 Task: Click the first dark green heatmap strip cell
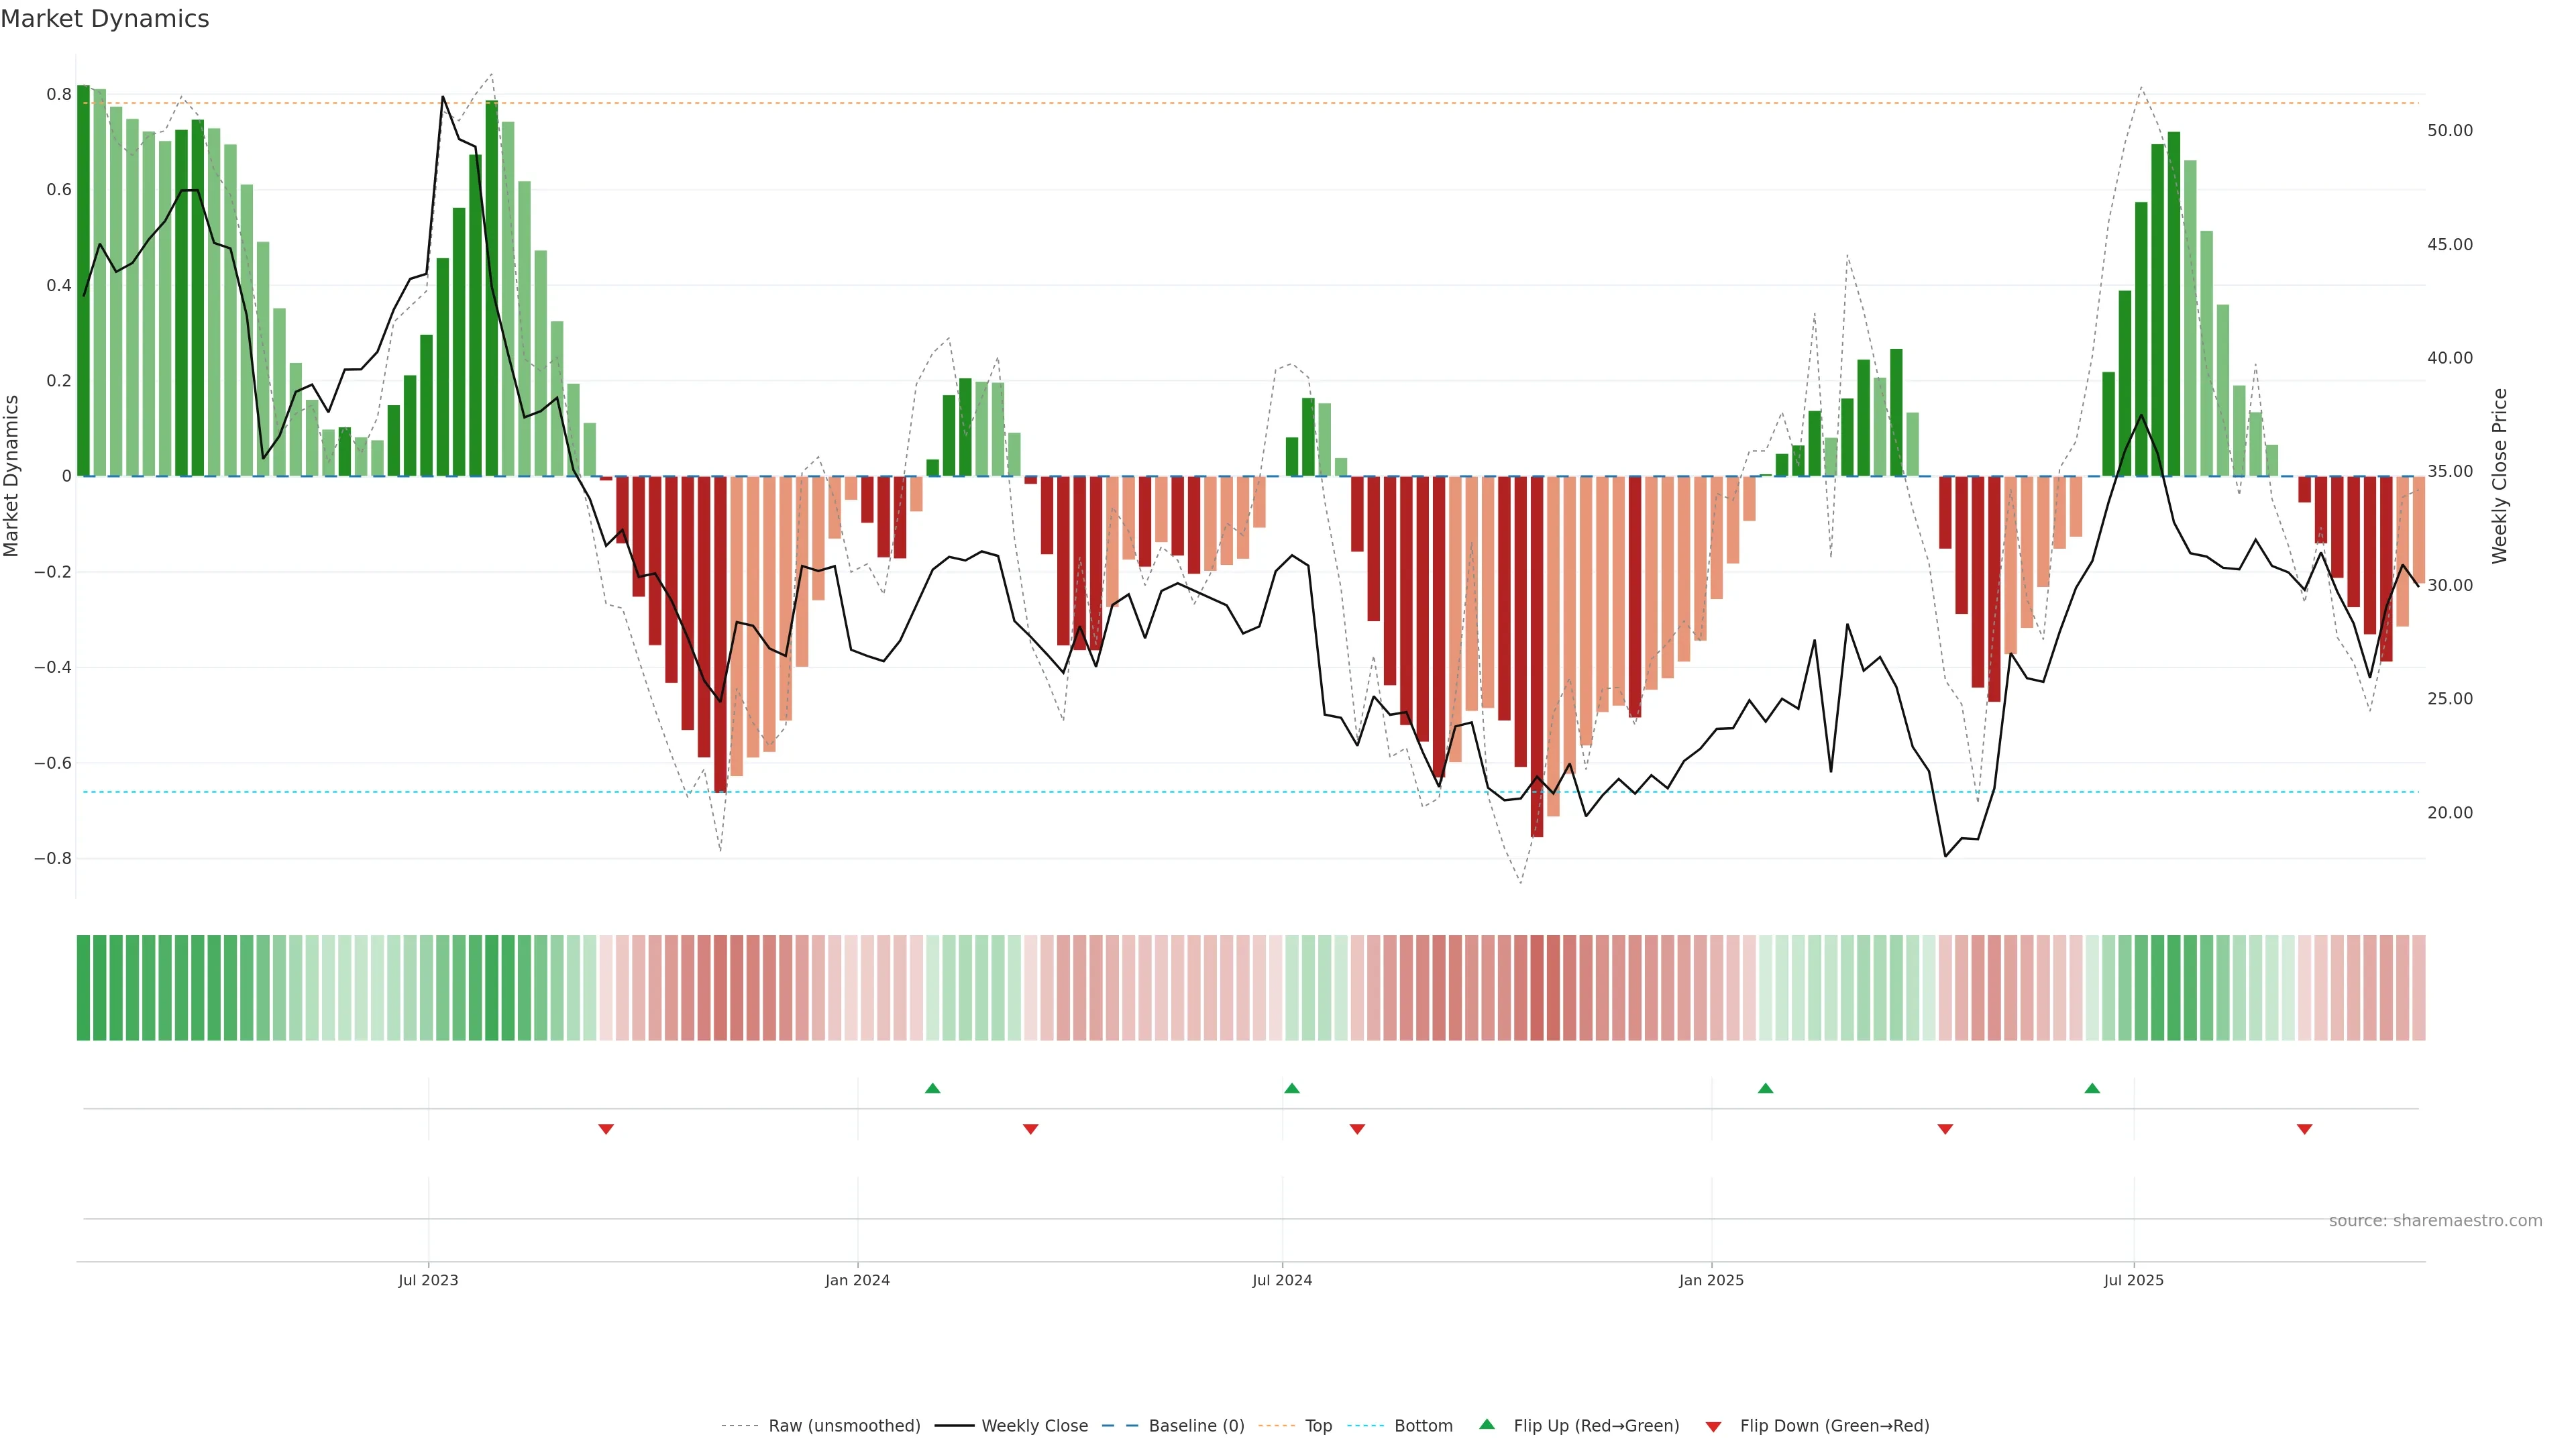(x=83, y=987)
